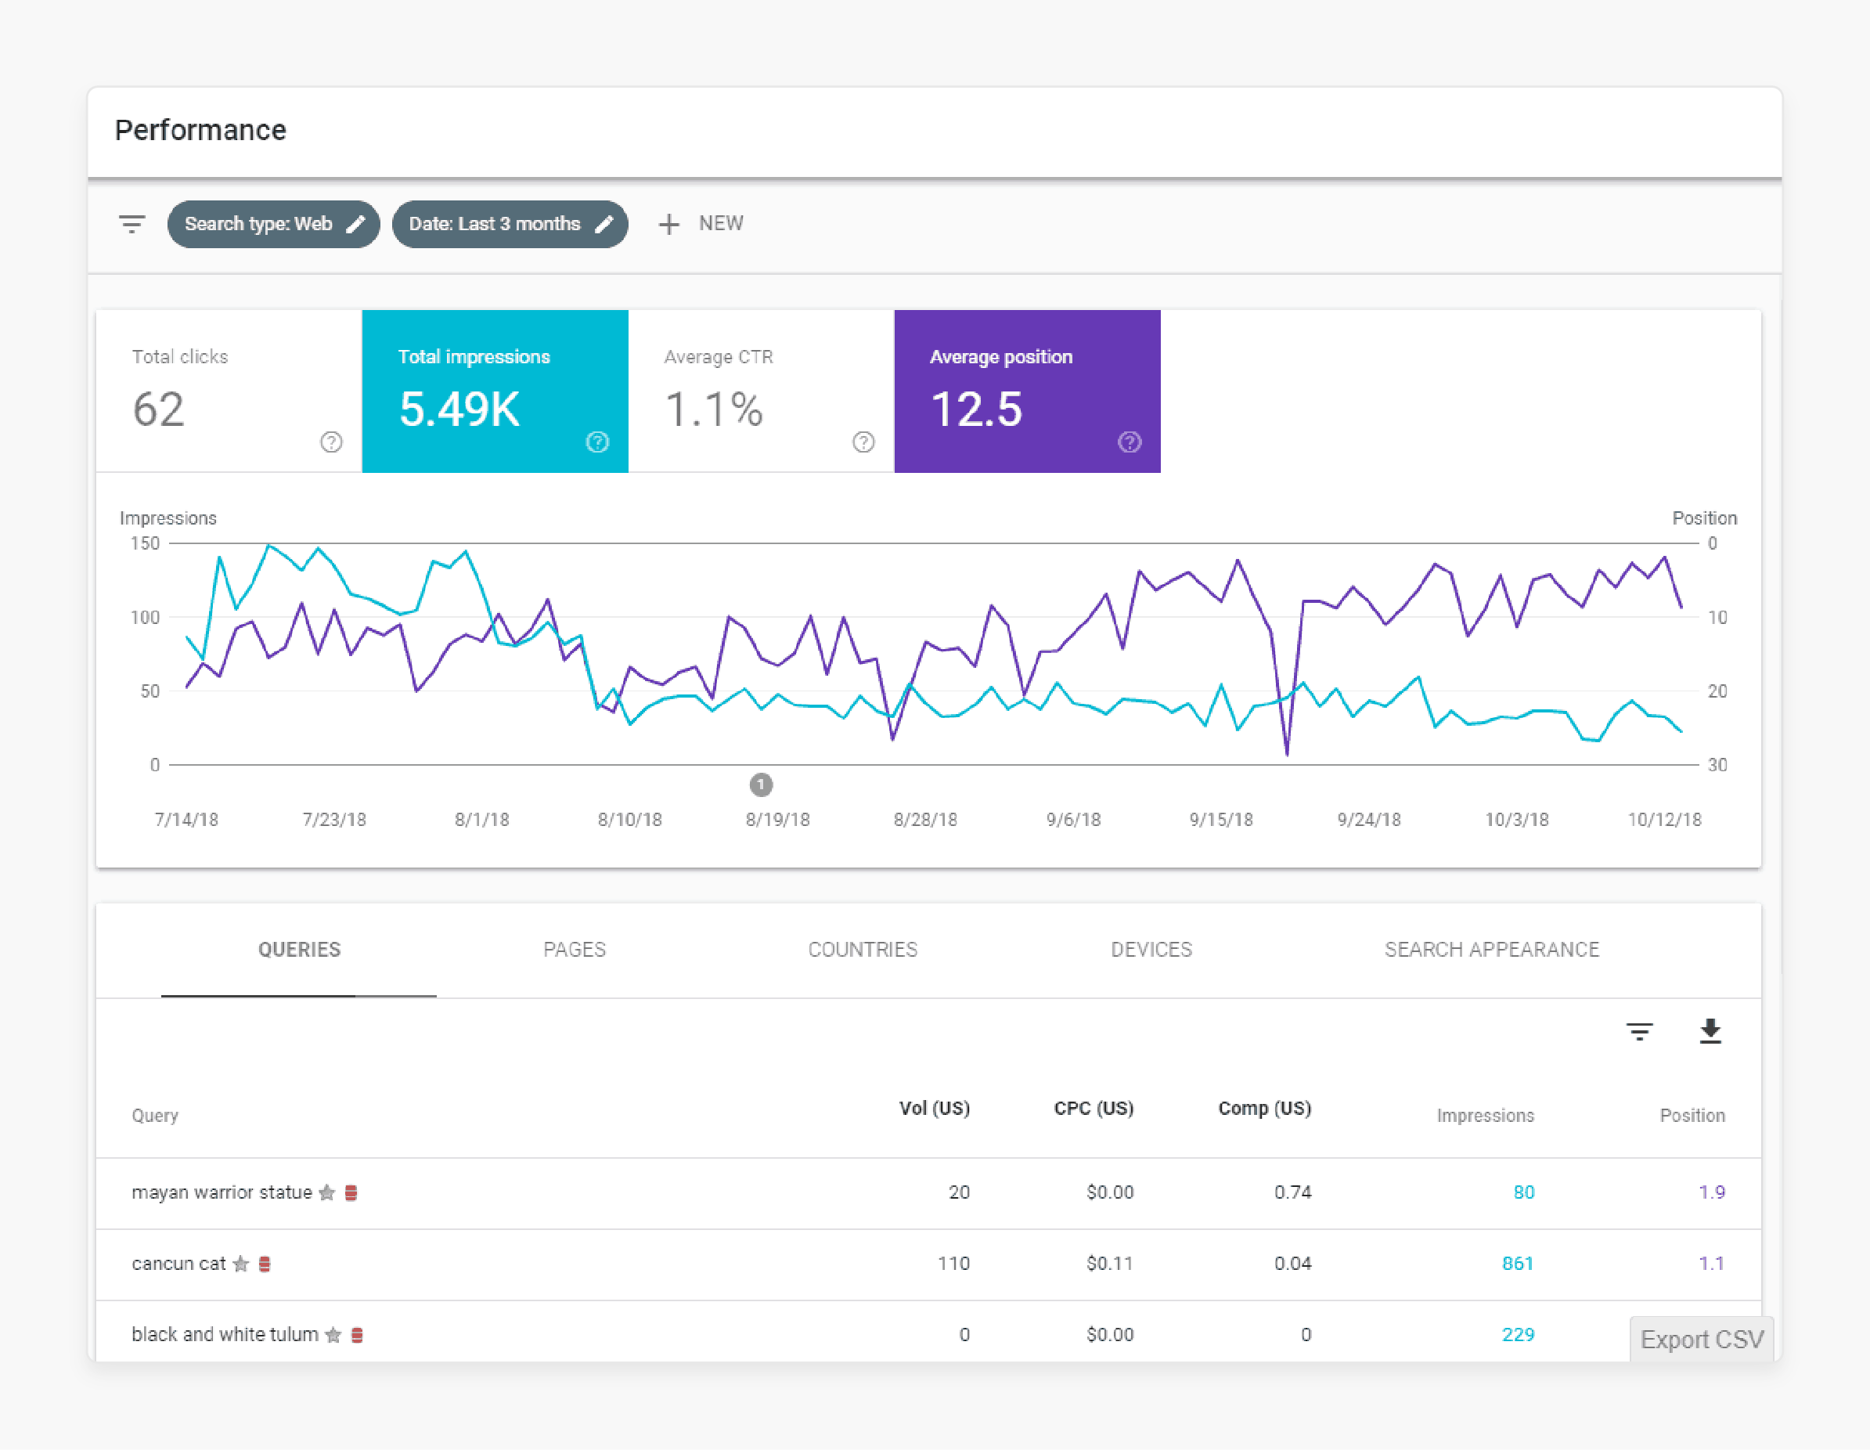
Task: Click position value 1.1
Action: tap(1712, 1264)
